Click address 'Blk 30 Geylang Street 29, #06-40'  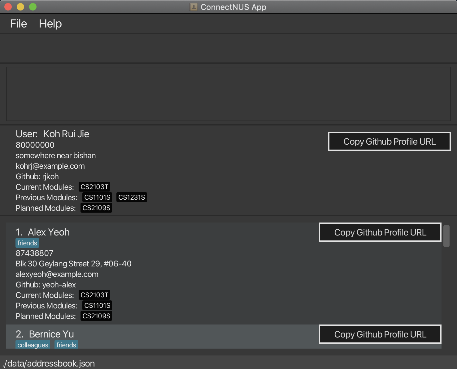pyautogui.click(x=73, y=264)
